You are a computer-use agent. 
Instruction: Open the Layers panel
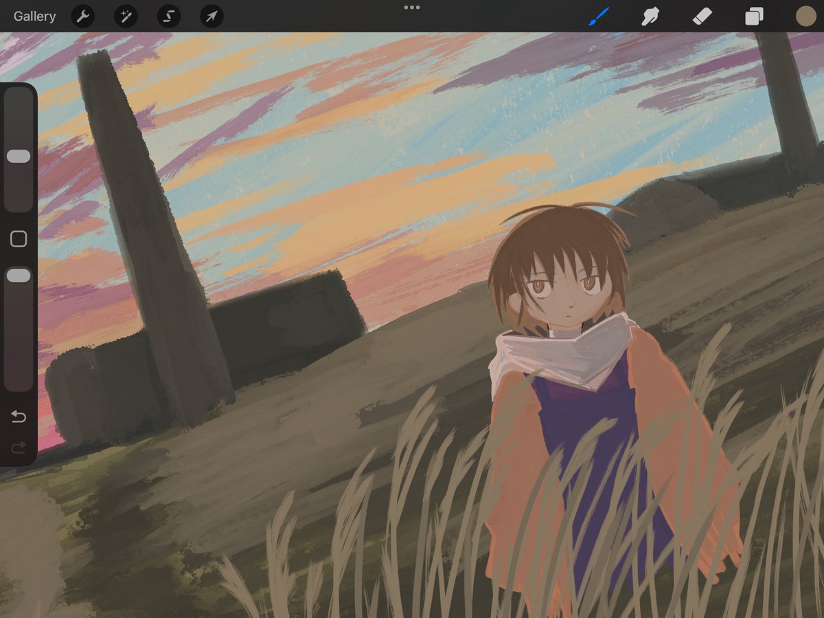click(754, 16)
